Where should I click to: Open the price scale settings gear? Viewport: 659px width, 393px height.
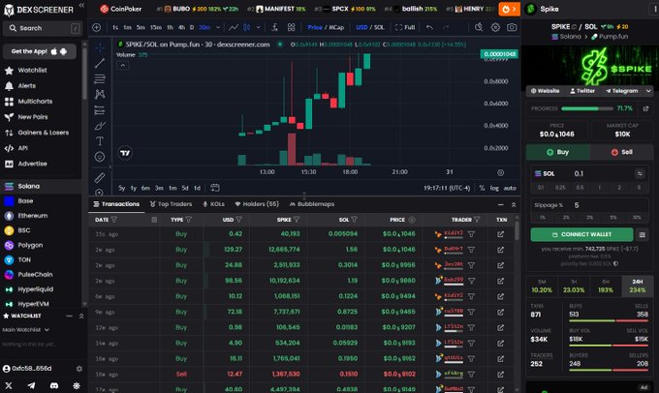coord(501,172)
